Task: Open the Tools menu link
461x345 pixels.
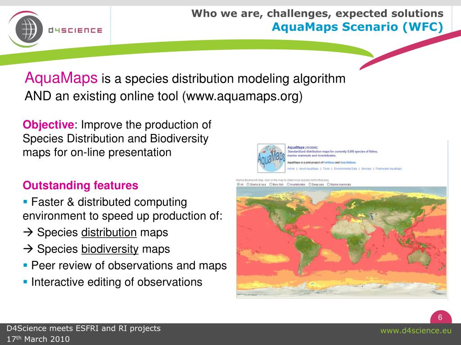Action: (x=326, y=169)
